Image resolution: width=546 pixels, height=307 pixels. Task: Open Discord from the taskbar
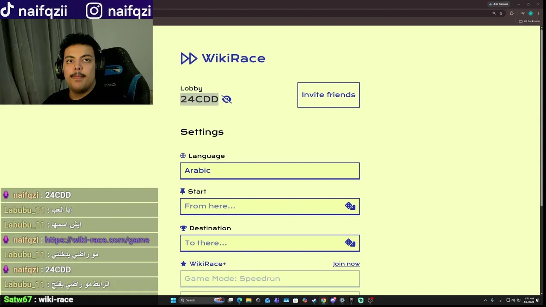tap(333, 300)
